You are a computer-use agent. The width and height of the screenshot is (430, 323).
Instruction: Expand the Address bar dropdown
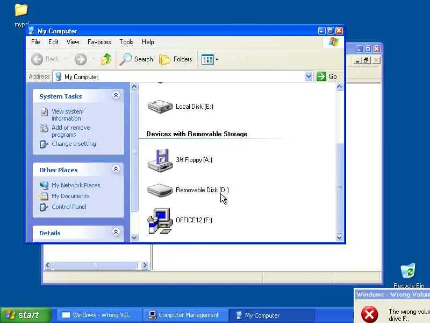click(x=309, y=76)
